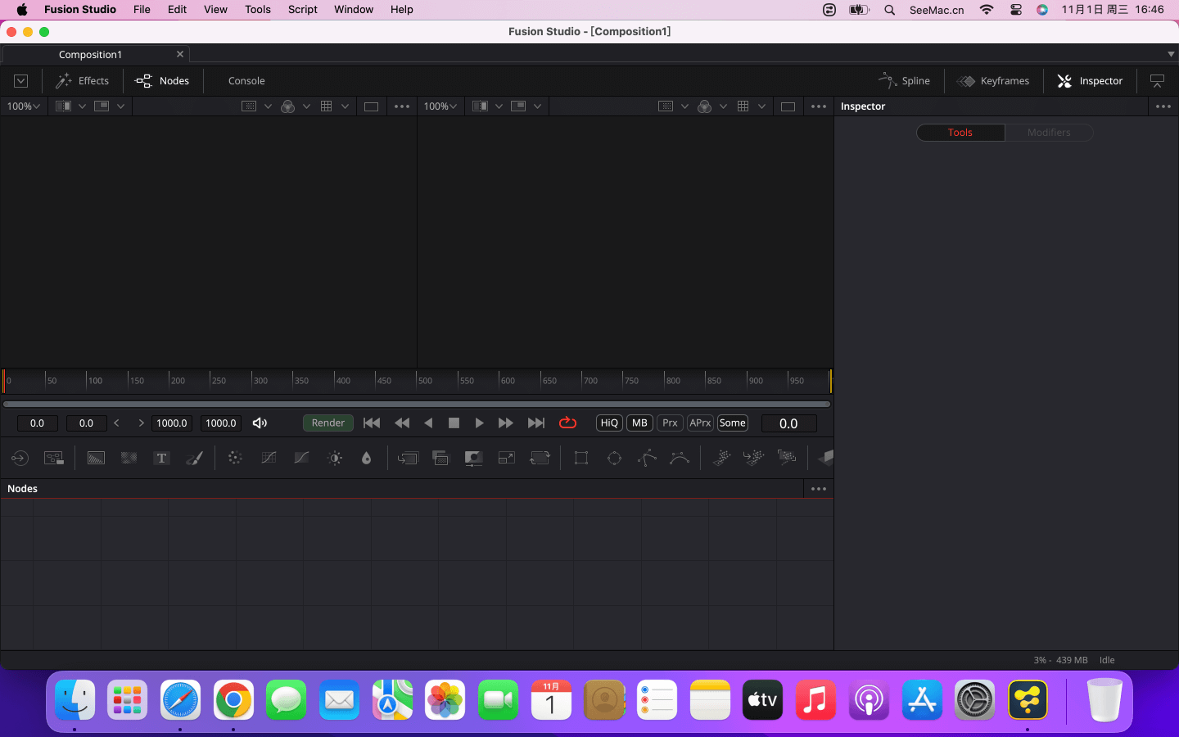Add a Paint brush tool node

[x=194, y=458]
